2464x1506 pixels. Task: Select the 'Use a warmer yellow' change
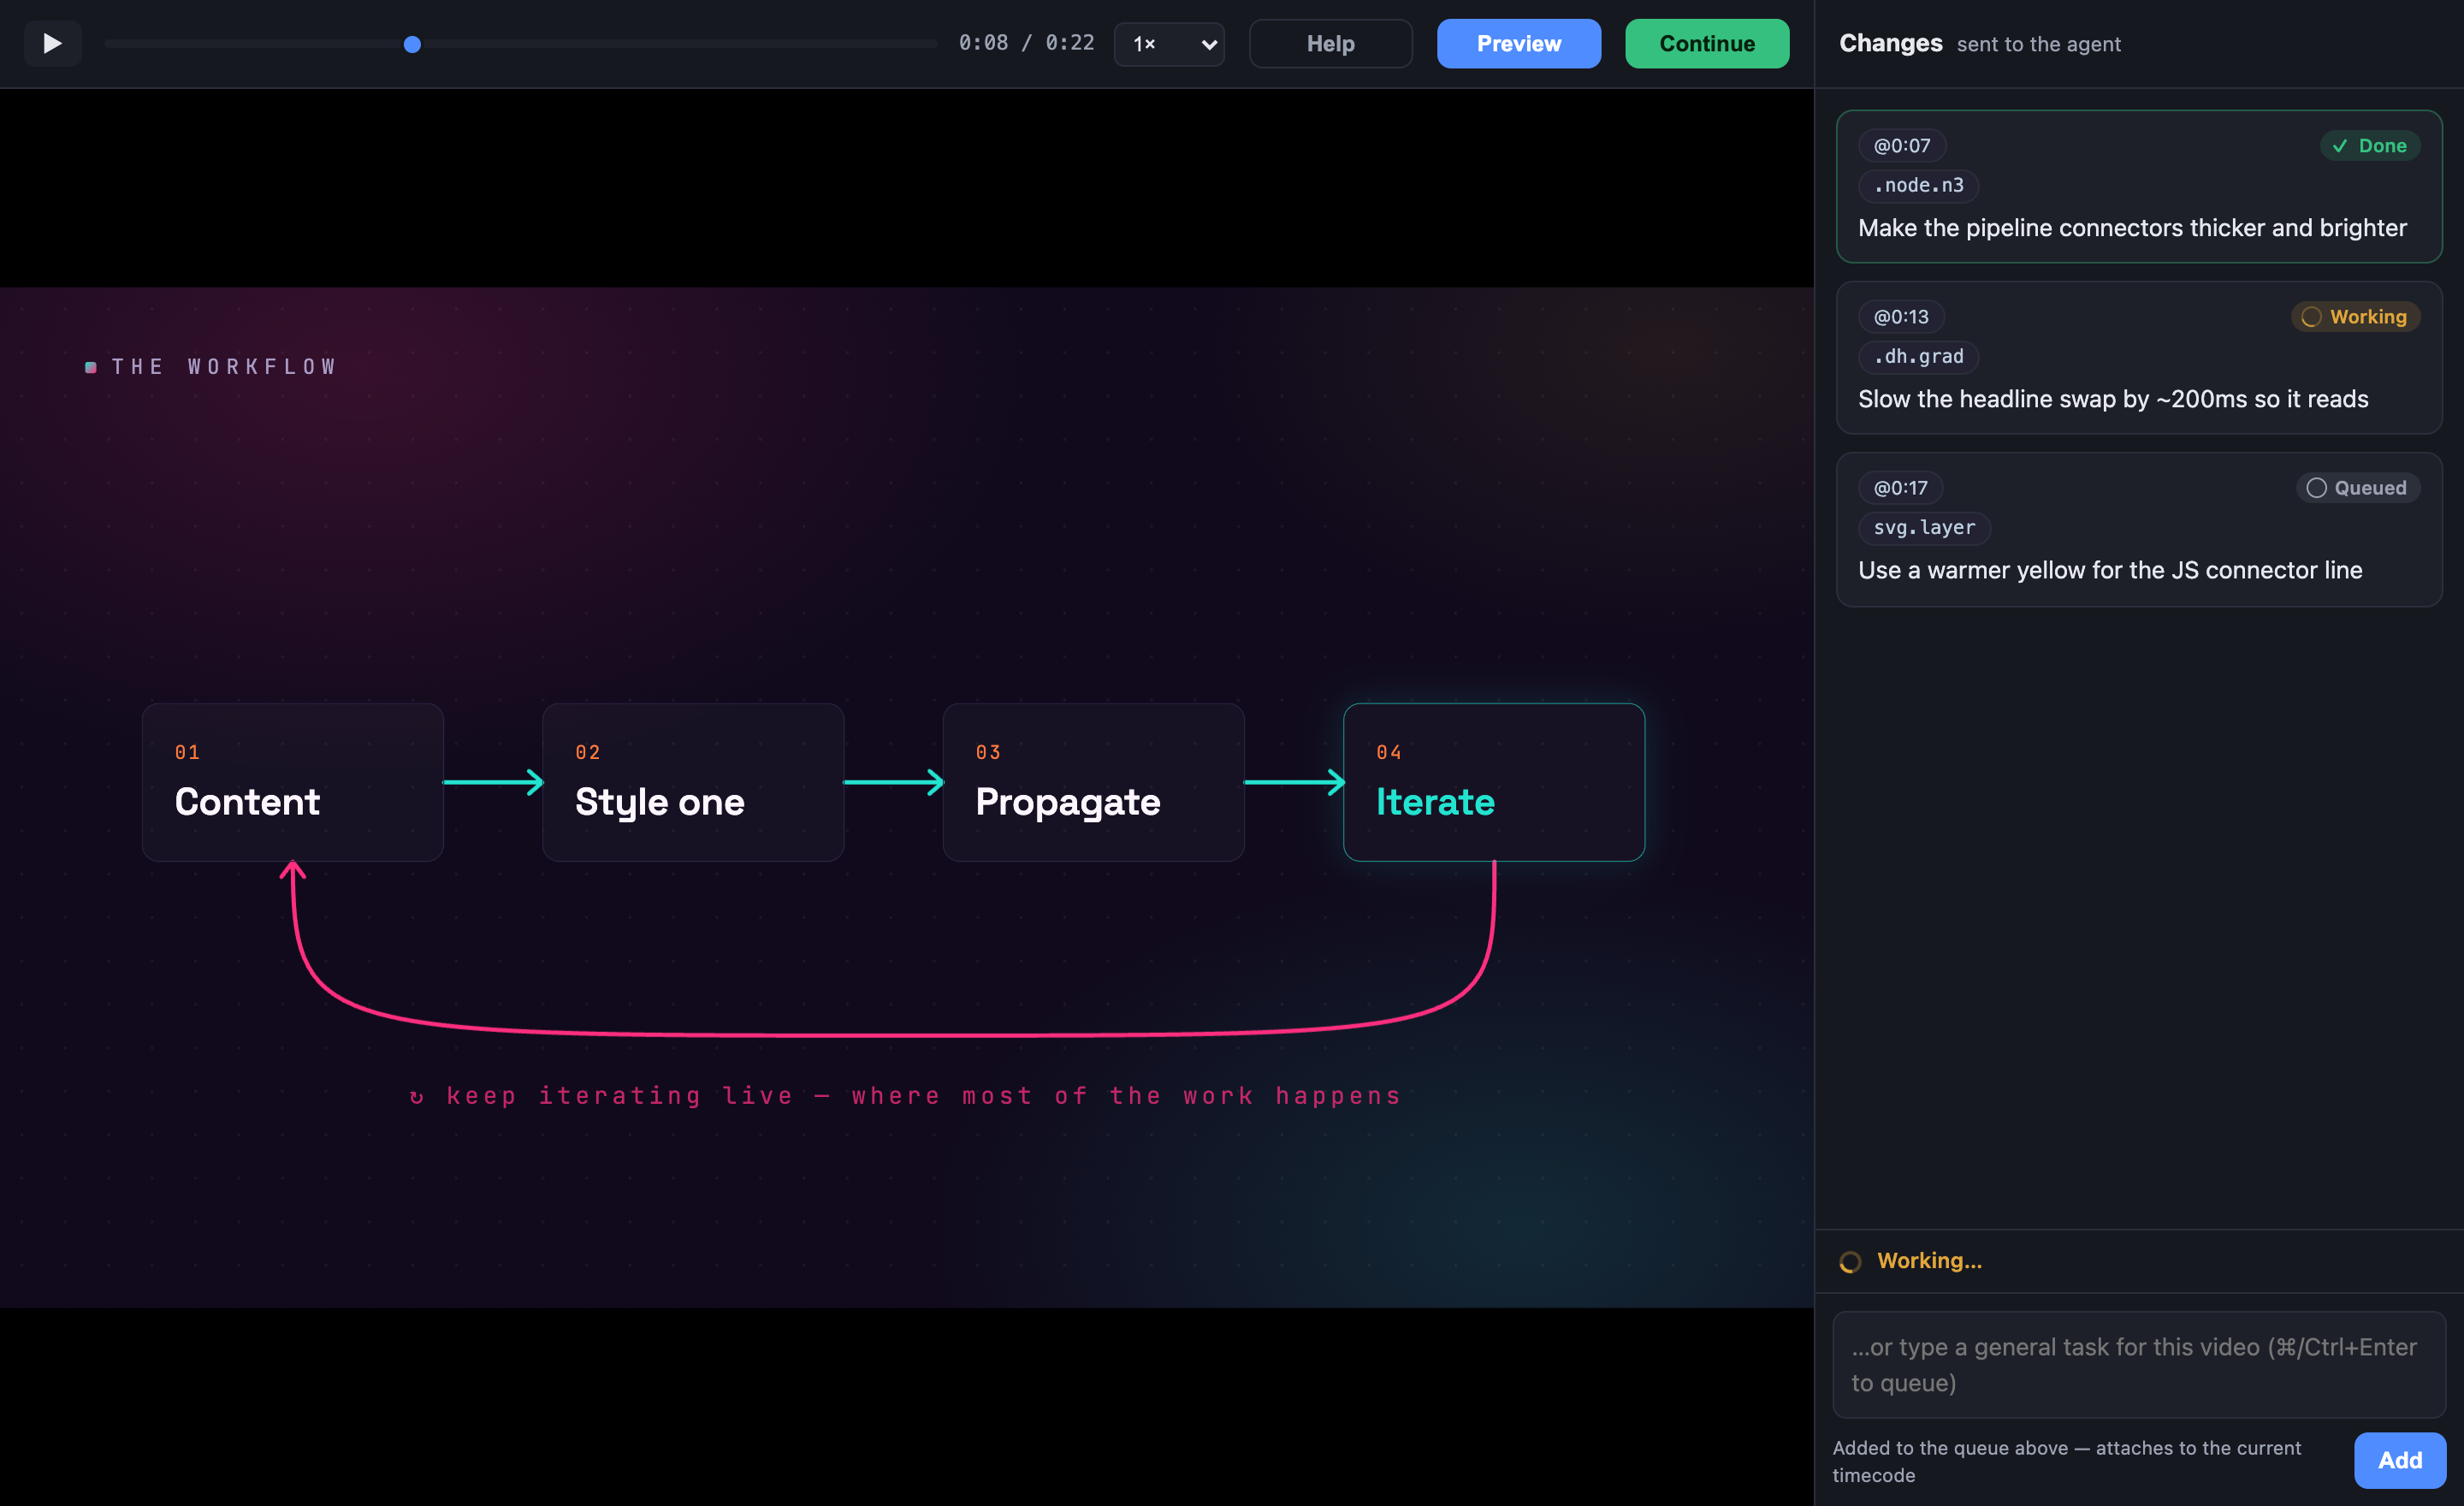[2138, 529]
